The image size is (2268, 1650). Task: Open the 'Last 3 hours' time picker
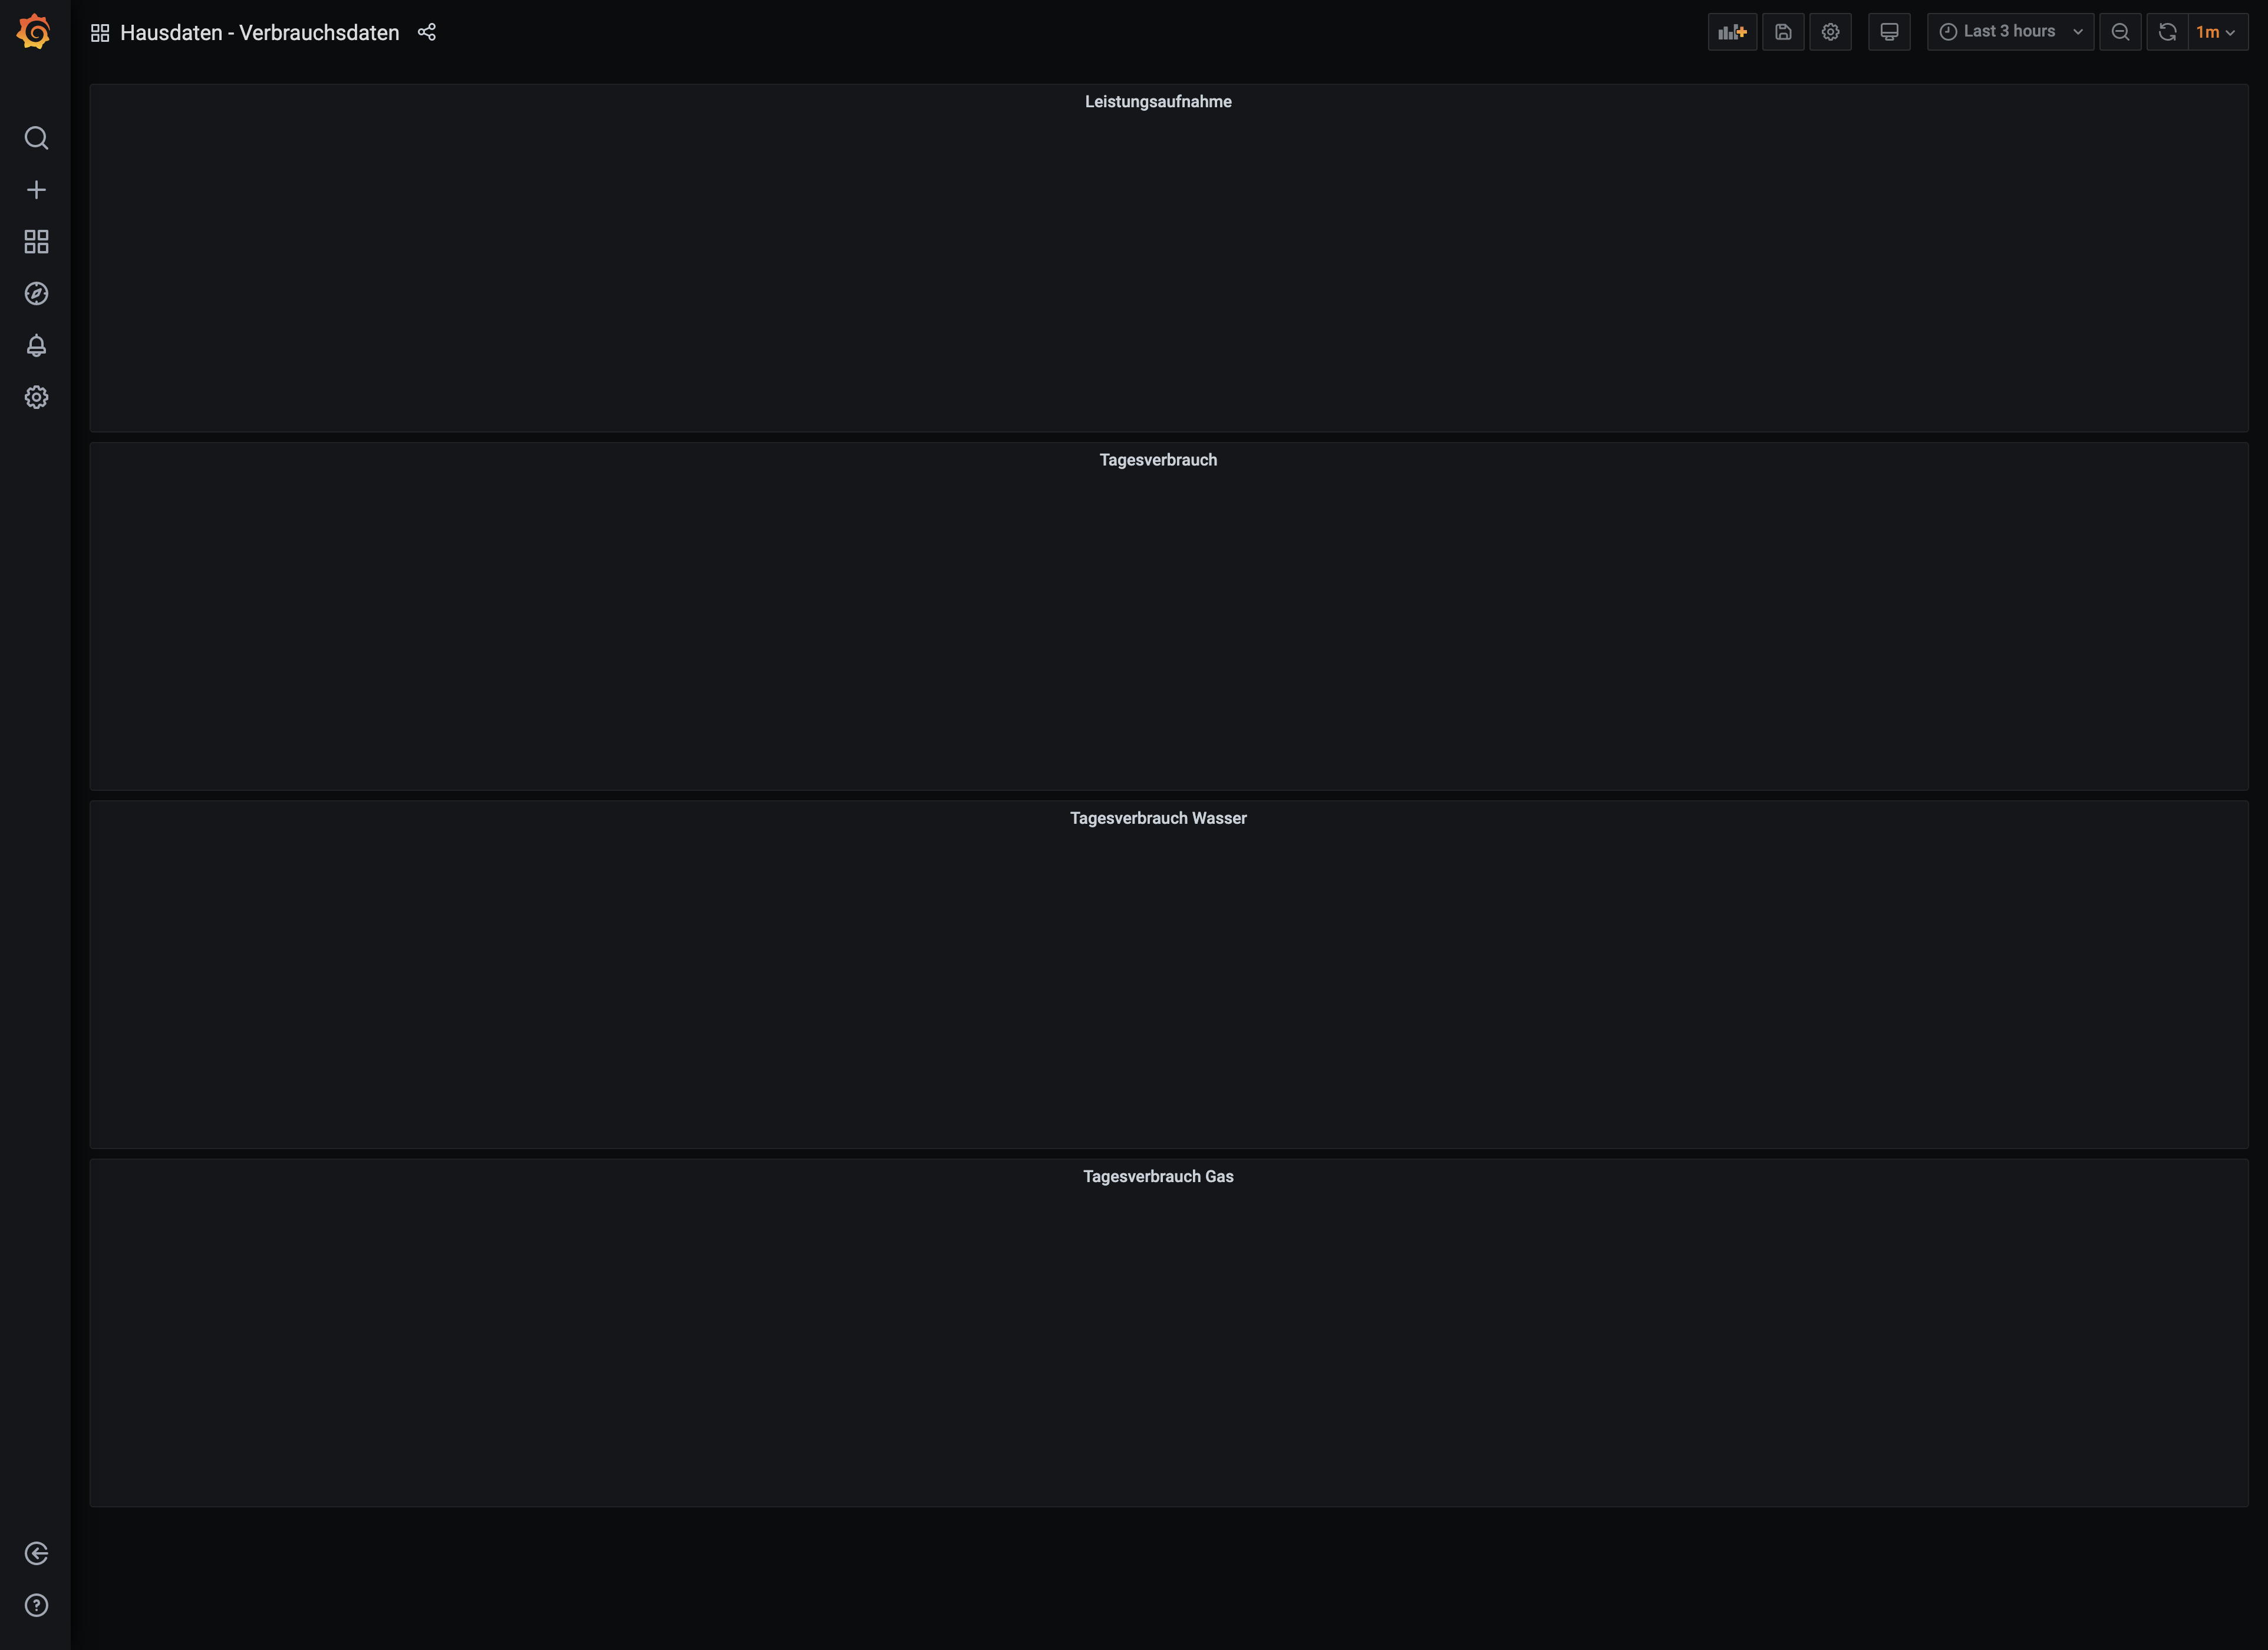[2010, 32]
